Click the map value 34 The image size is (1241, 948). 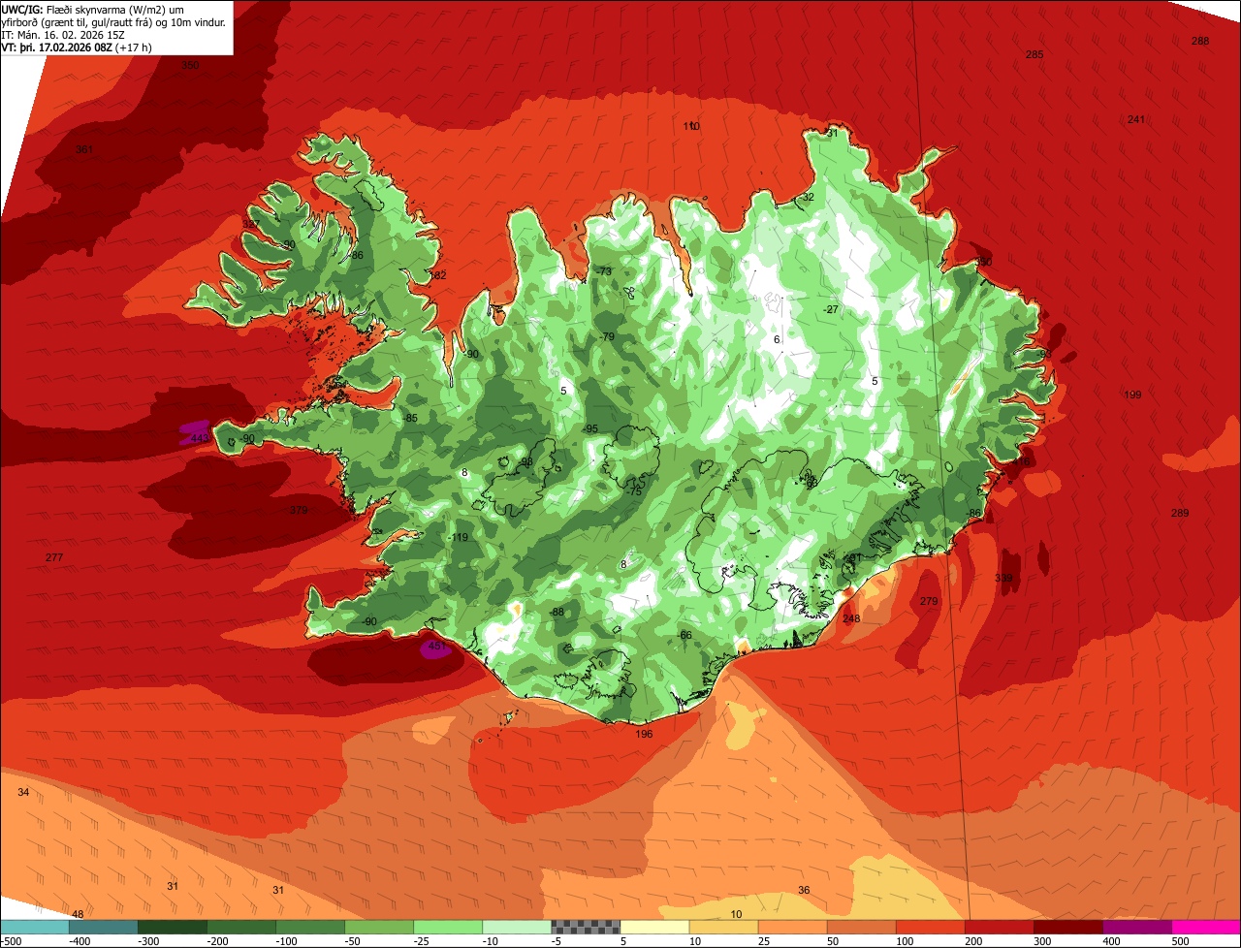[23, 792]
